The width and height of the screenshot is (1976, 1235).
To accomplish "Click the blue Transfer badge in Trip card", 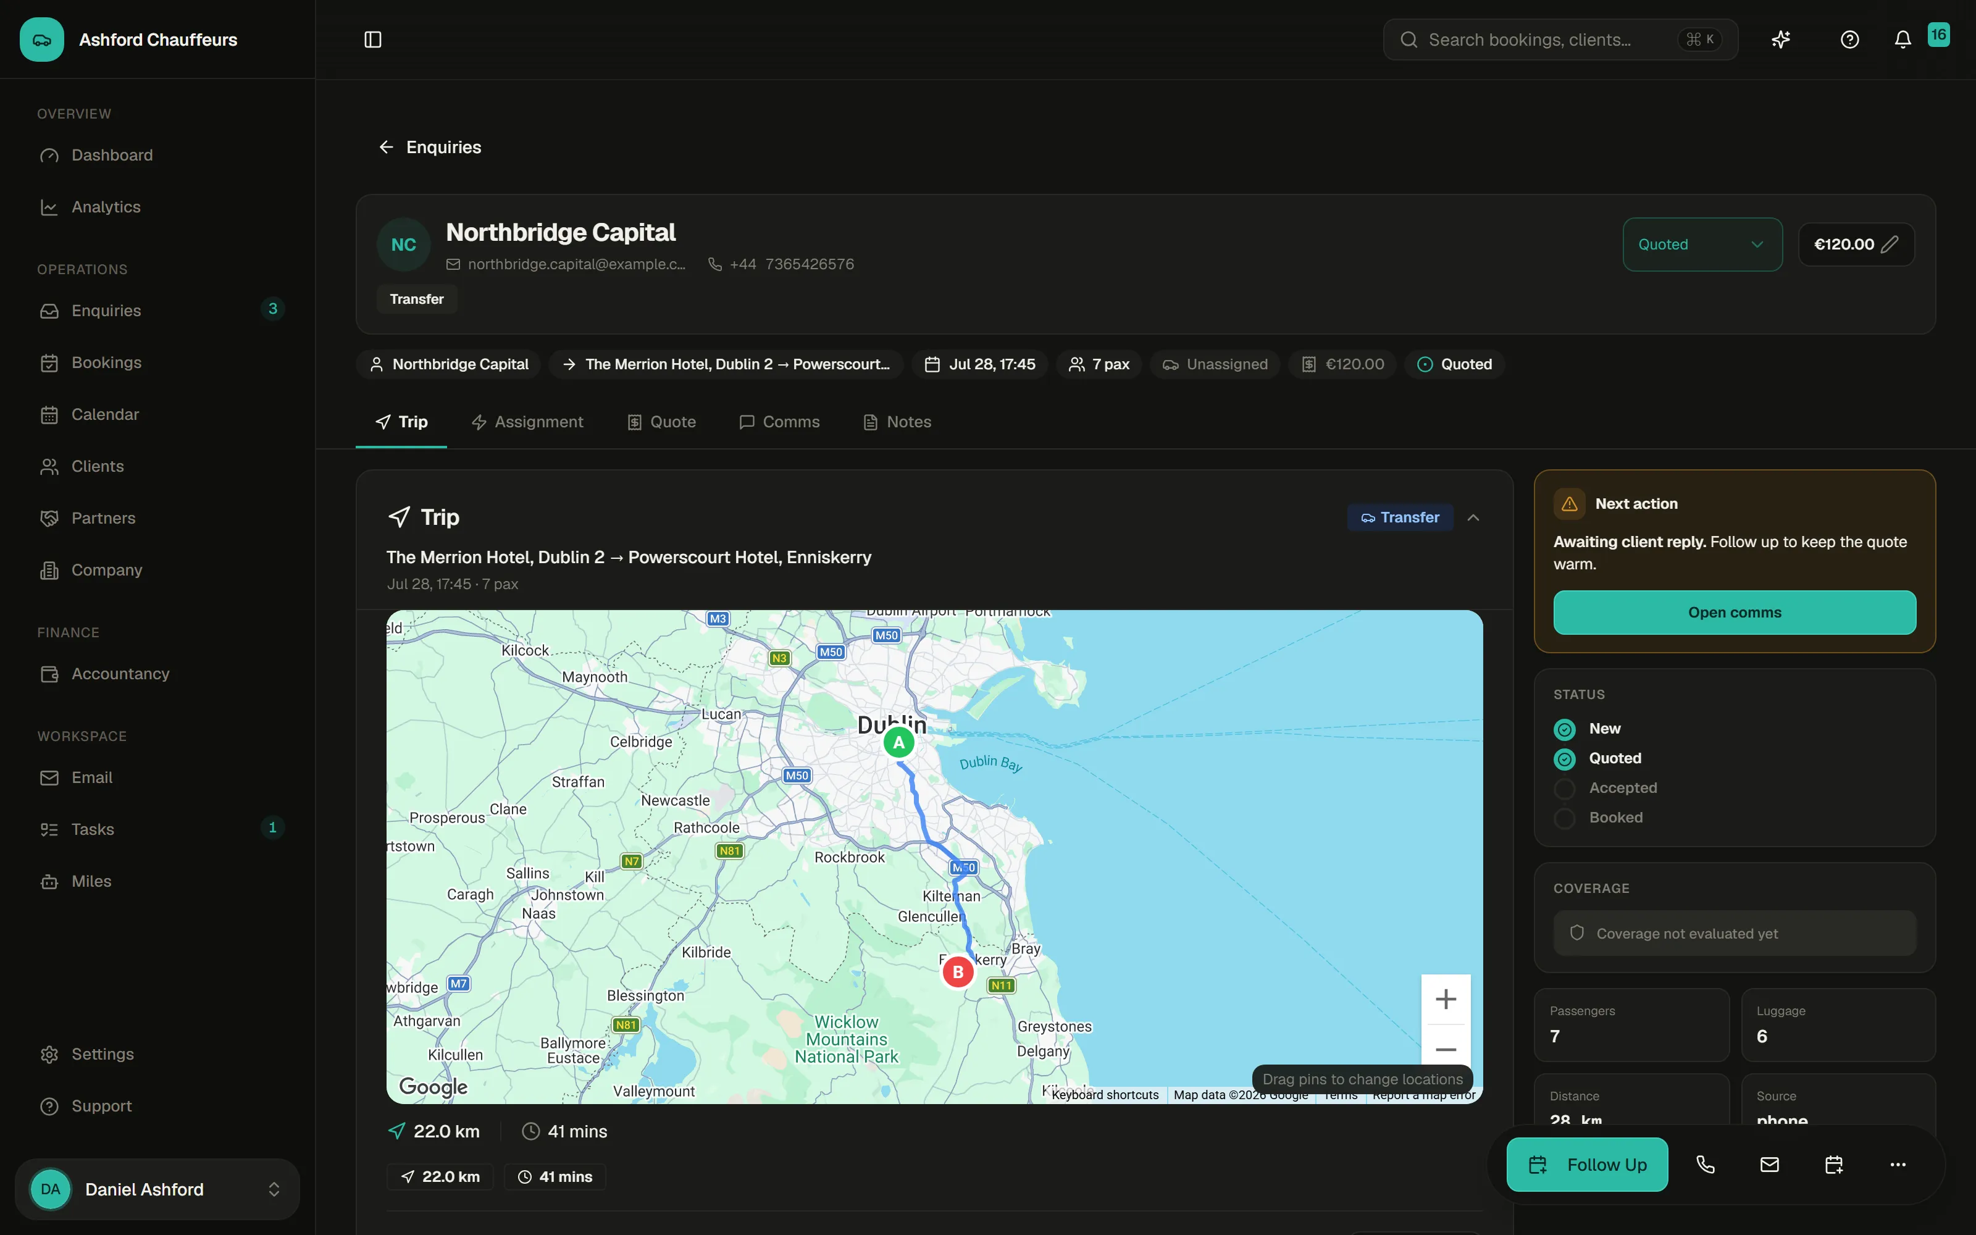I will click(1399, 517).
